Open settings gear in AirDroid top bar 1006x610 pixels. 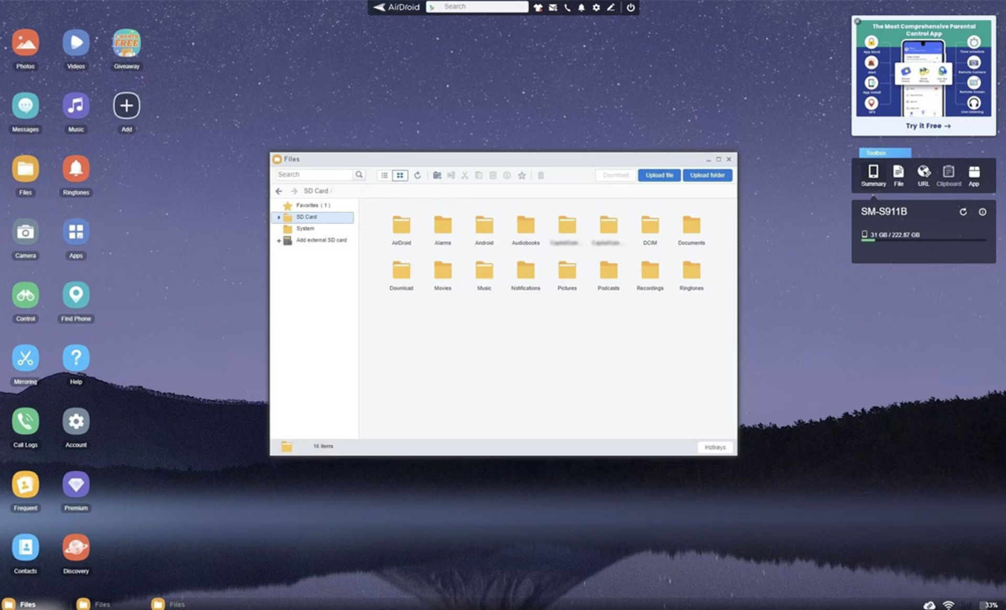coord(596,7)
